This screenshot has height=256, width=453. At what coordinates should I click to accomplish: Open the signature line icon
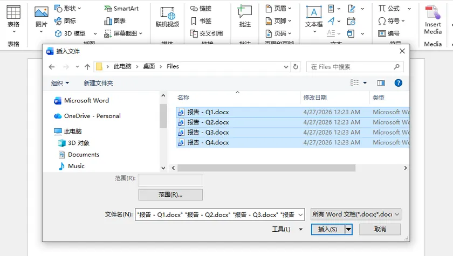352,9
